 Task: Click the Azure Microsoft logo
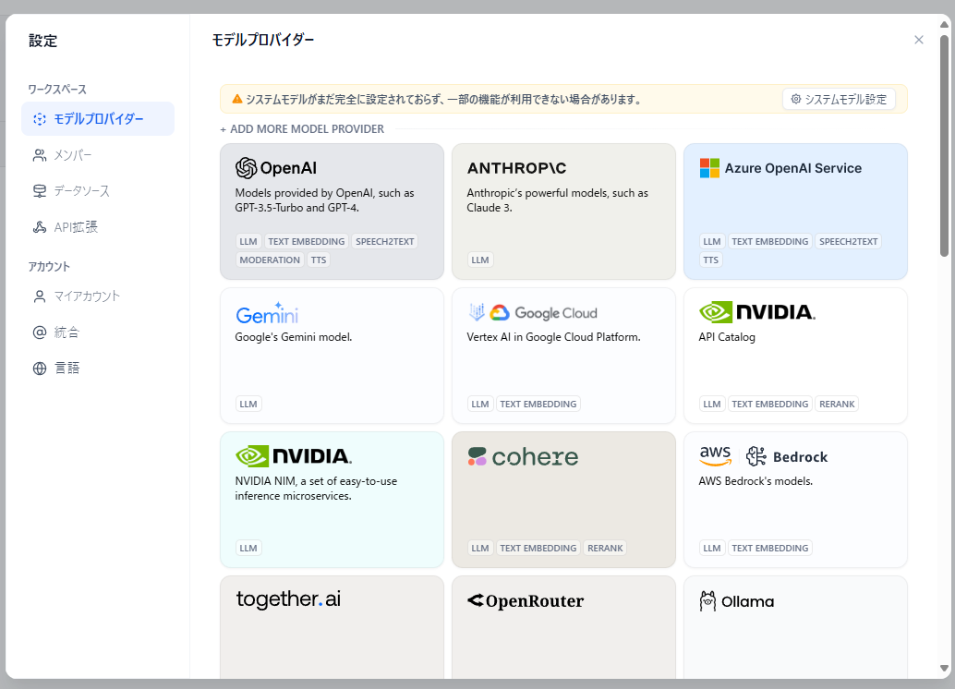coord(709,168)
